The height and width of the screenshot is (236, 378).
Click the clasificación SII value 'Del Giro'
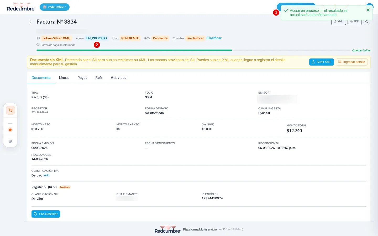pos(37,199)
